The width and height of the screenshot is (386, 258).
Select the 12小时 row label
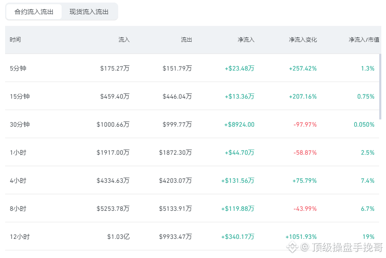[20, 237]
